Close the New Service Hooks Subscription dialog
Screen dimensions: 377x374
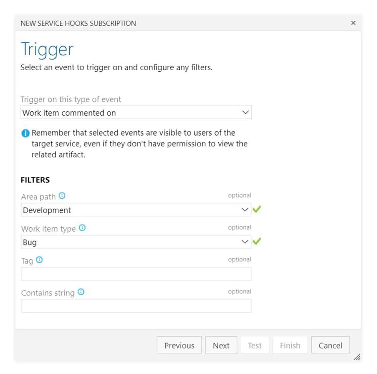pos(353,23)
